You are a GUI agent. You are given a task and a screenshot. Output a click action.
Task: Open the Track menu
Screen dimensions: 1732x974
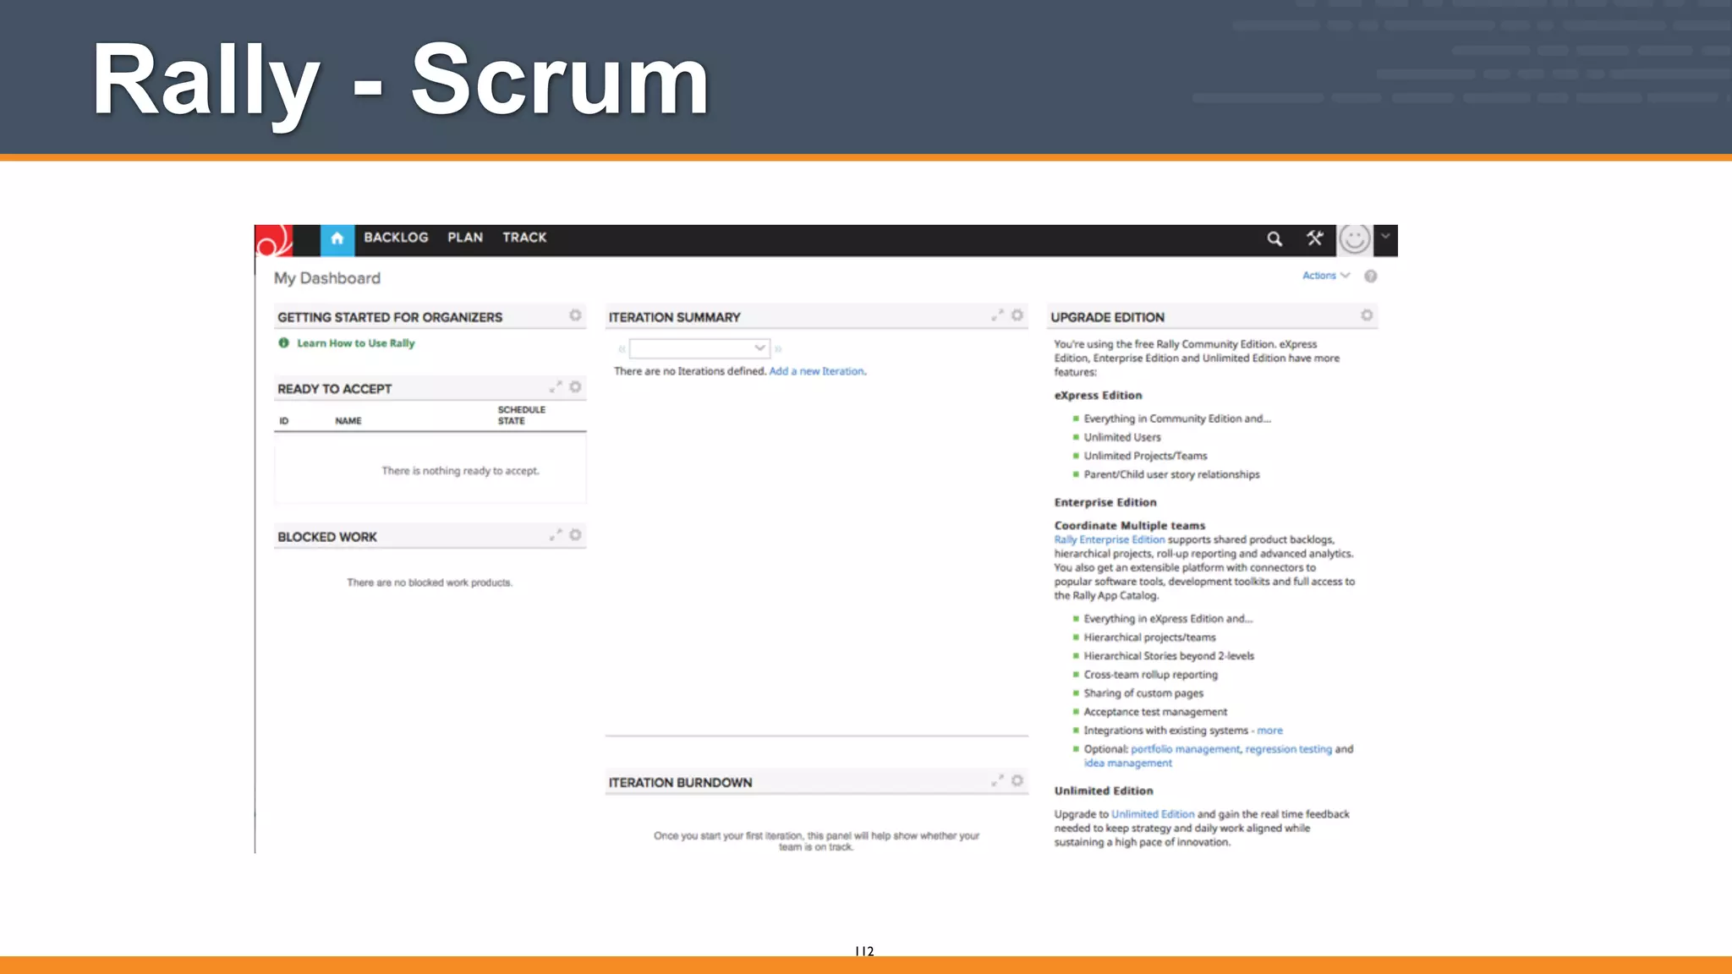[x=524, y=238]
